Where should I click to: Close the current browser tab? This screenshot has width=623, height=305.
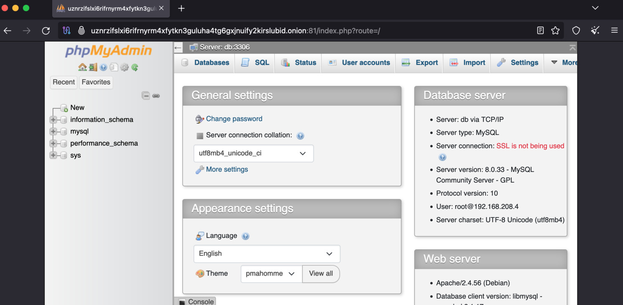[161, 8]
